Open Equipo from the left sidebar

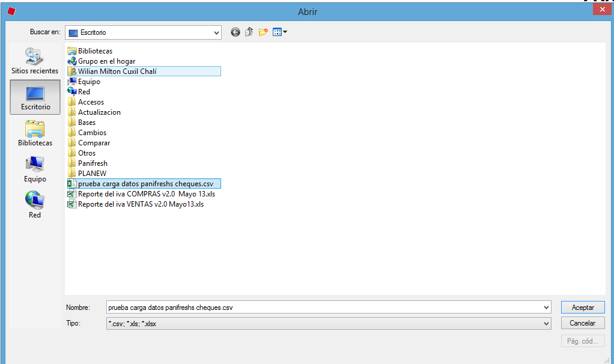coord(35,169)
